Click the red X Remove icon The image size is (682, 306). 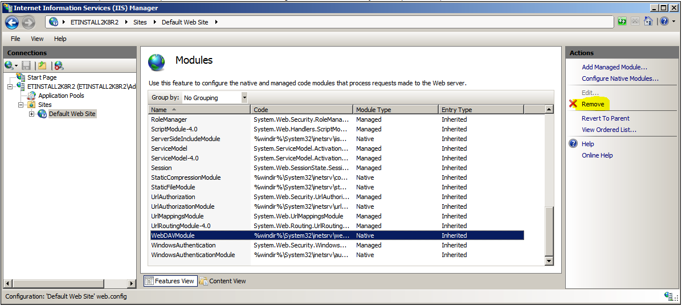click(573, 104)
